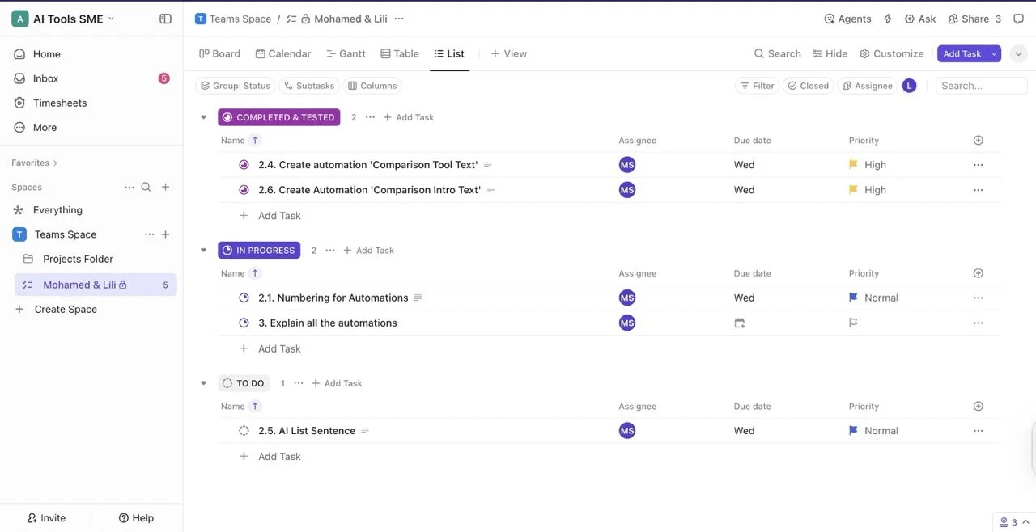Open the Teams Space ellipsis menu
The image size is (1036, 532).
(x=149, y=234)
